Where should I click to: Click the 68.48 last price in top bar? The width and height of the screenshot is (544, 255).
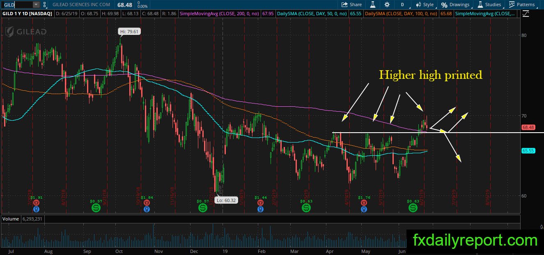coord(124,5)
